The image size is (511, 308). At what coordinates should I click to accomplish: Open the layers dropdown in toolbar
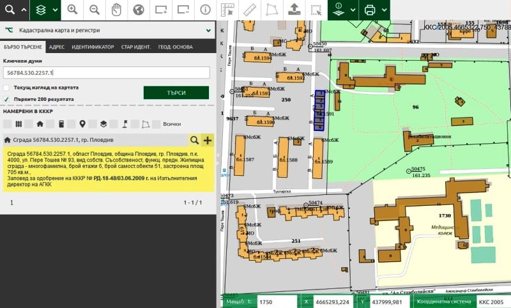[54, 10]
